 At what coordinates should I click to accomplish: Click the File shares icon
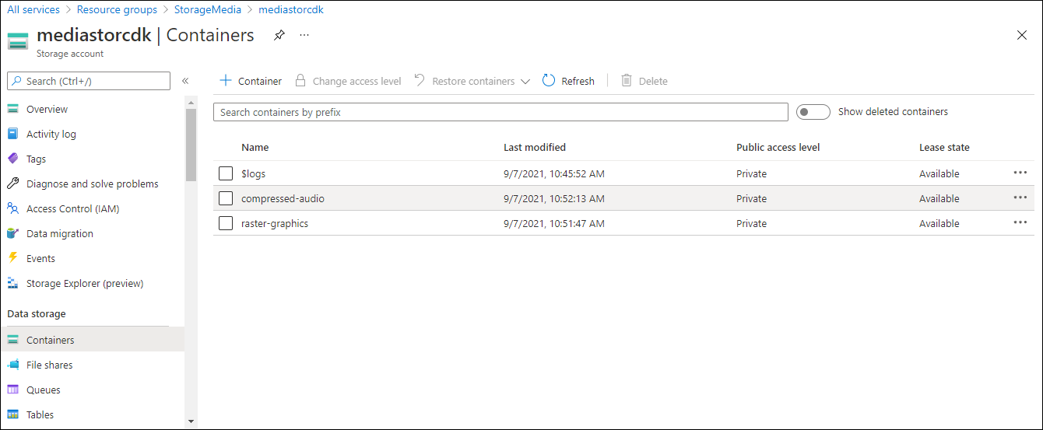[x=12, y=365]
